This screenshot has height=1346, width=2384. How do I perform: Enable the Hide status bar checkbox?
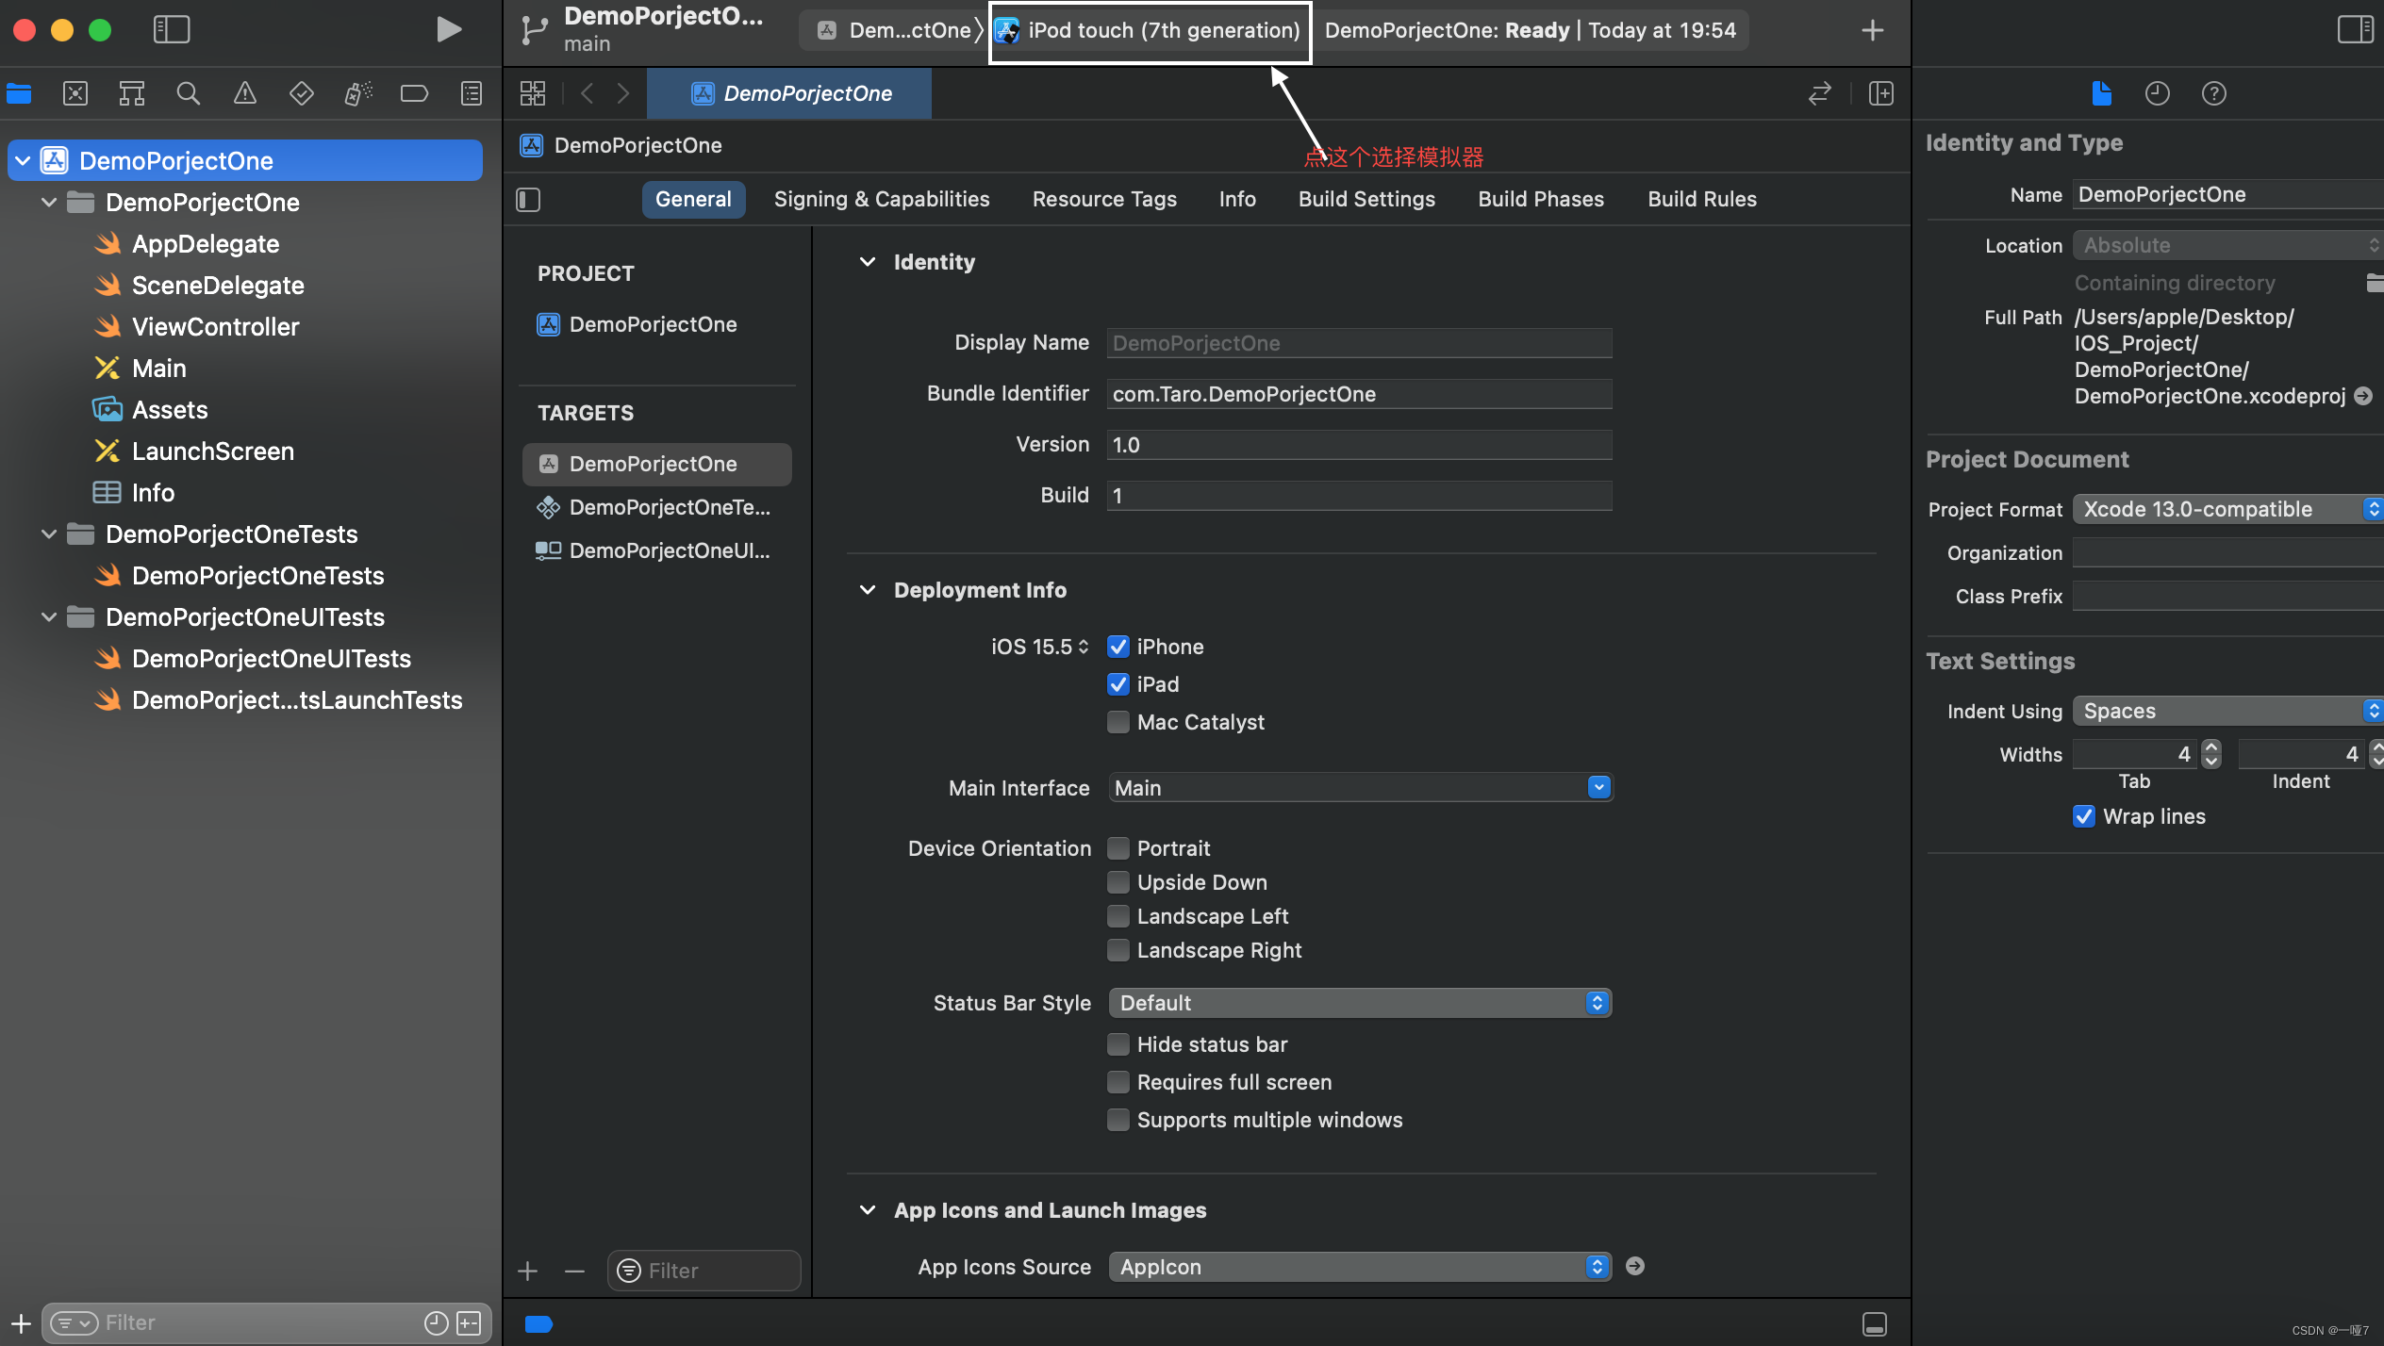click(x=1118, y=1044)
